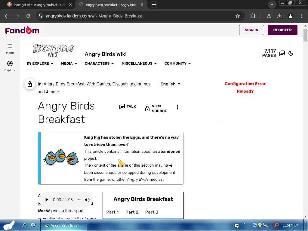The image size is (308, 231).
Task: Select the Part 3 infobox tab
Action: click(x=152, y=212)
